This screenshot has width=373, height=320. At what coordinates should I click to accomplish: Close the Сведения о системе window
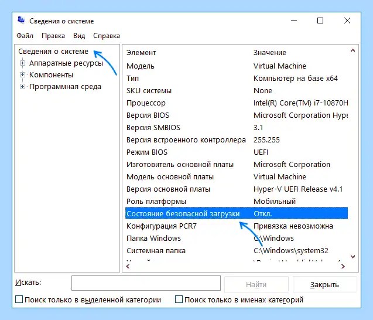pyautogui.click(x=347, y=21)
